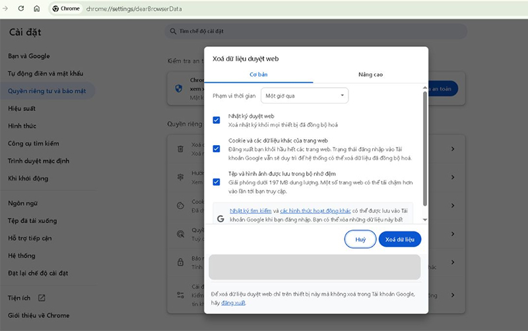Uncheck Nhật ký duyệt web checkbox

coord(216,120)
